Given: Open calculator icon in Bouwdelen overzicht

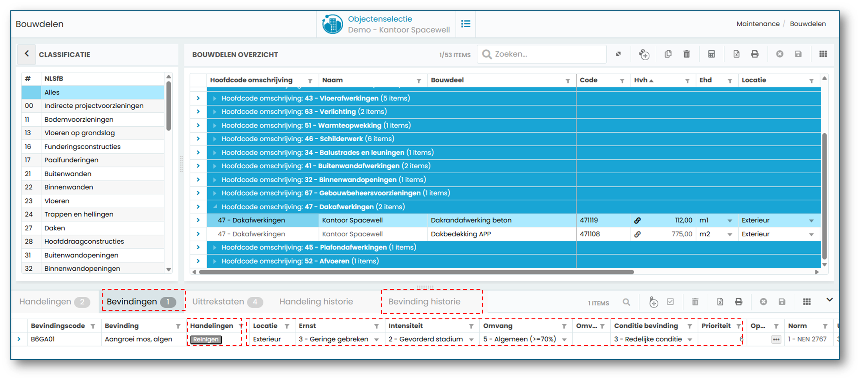Looking at the screenshot, I should 711,54.
